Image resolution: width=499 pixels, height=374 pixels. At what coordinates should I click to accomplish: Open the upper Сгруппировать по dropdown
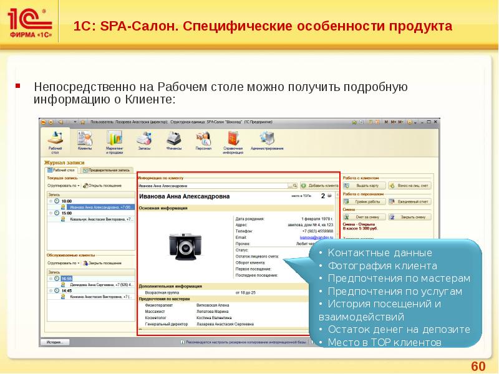63,185
